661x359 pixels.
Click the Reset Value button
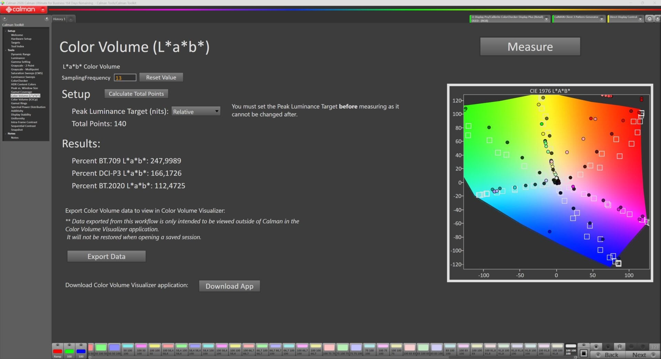pos(161,77)
